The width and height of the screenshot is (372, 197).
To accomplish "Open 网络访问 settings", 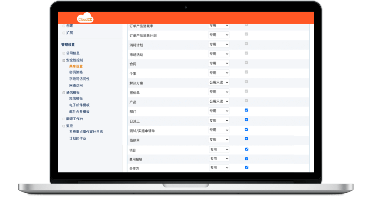I will (x=76, y=85).
